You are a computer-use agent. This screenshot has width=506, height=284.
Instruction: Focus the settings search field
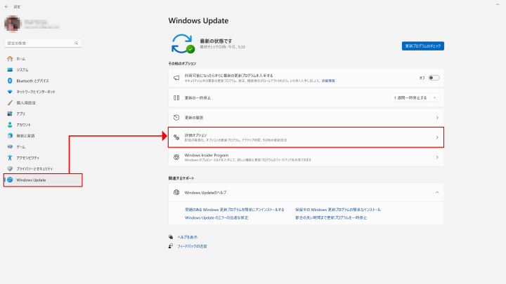(x=43, y=43)
